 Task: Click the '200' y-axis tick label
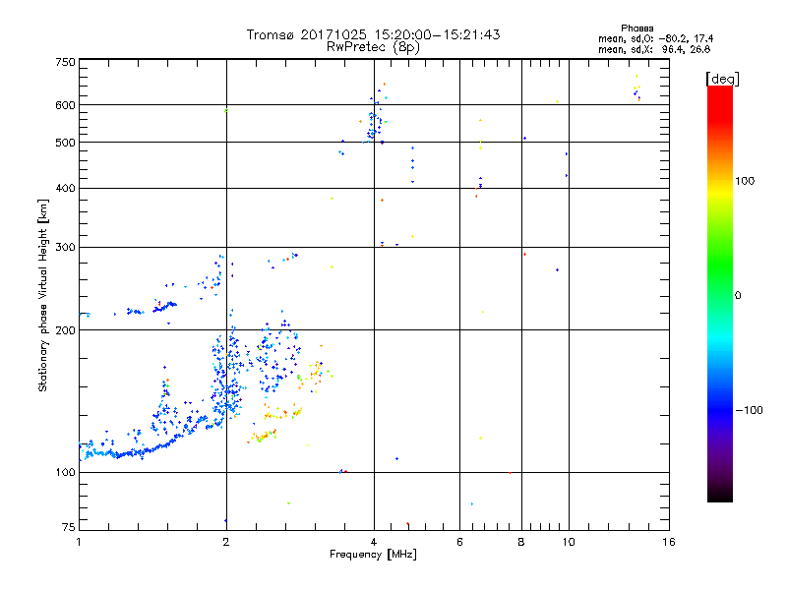65,330
